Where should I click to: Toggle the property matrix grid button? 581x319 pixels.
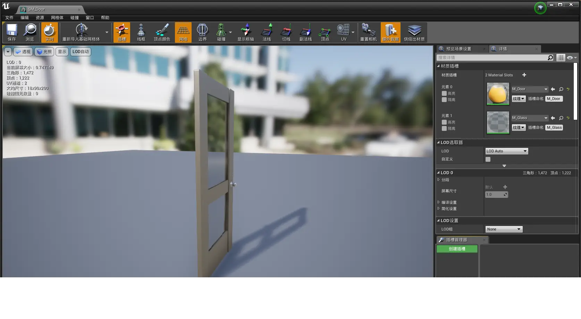561,58
